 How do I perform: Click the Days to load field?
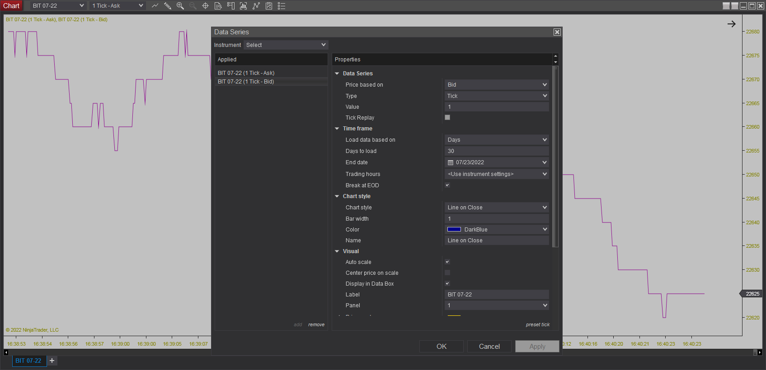pyautogui.click(x=497, y=151)
